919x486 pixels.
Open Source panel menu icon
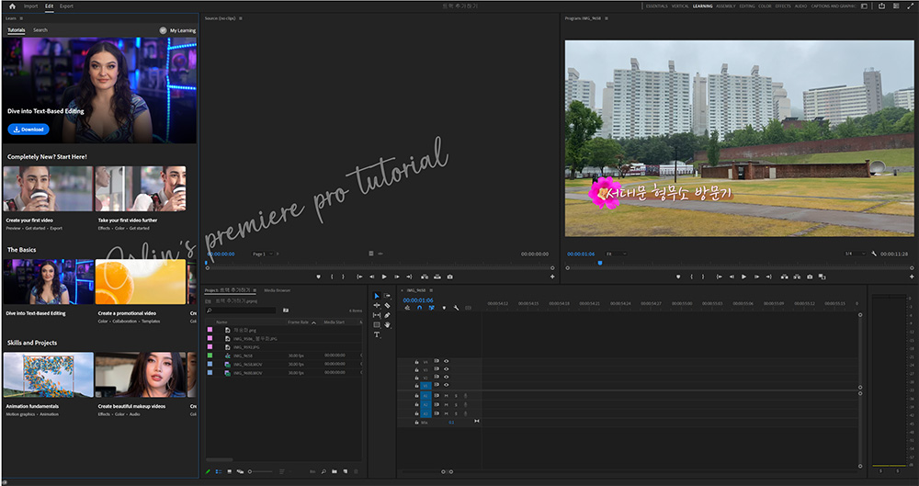coord(240,18)
